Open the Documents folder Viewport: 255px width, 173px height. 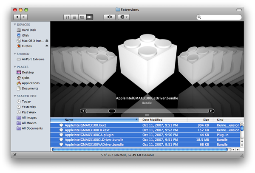click(x=27, y=88)
